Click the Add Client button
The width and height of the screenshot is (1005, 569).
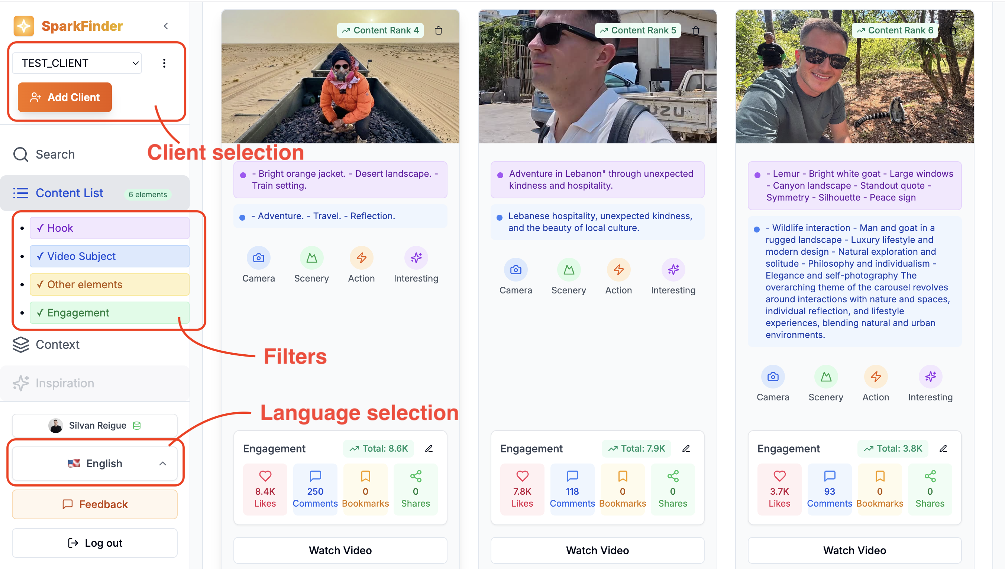[x=65, y=97]
